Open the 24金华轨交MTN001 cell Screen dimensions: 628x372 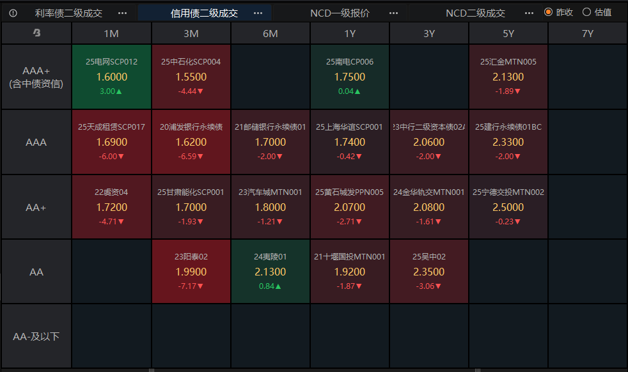pyautogui.click(x=429, y=207)
